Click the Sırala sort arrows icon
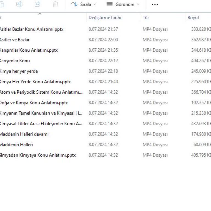211x211 pixels. pyautogui.click(x=74, y=4)
